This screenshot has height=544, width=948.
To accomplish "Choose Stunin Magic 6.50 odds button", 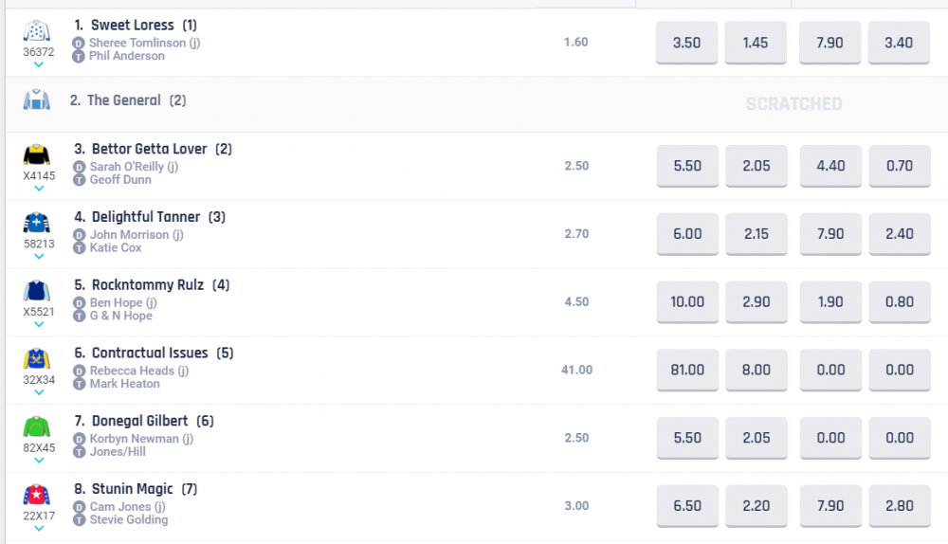I will click(687, 506).
